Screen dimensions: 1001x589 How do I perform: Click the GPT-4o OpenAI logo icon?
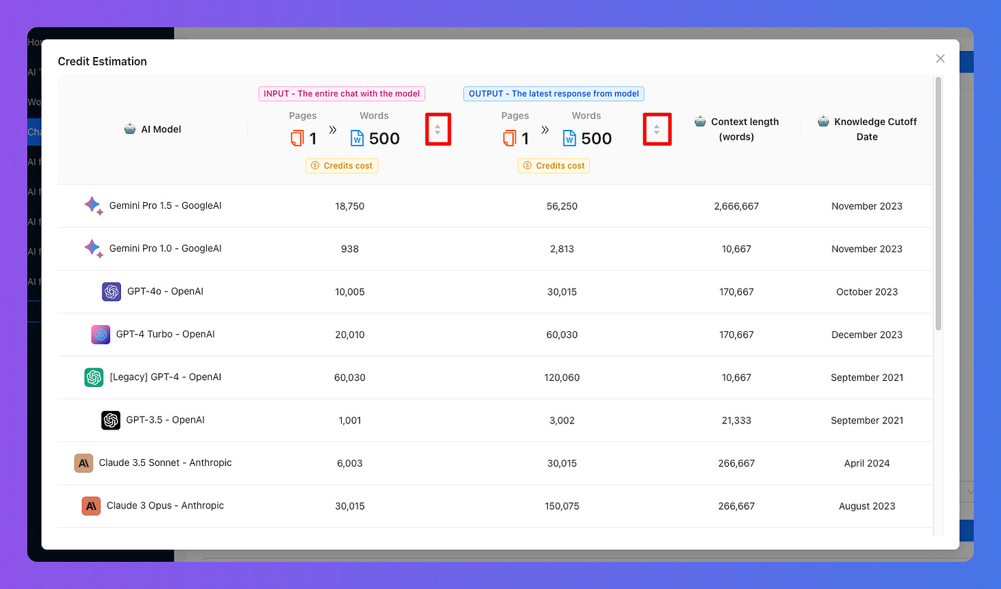pyautogui.click(x=111, y=291)
